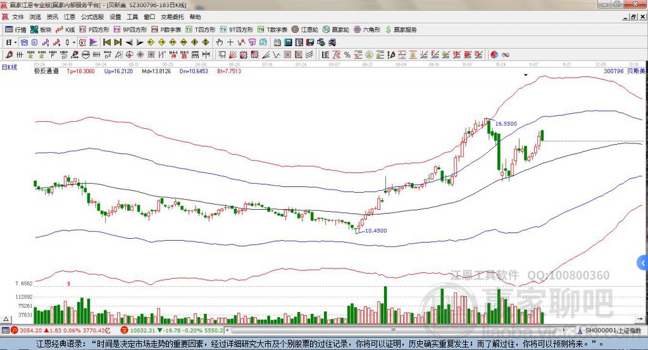Open the 公式选股 menu

point(92,17)
